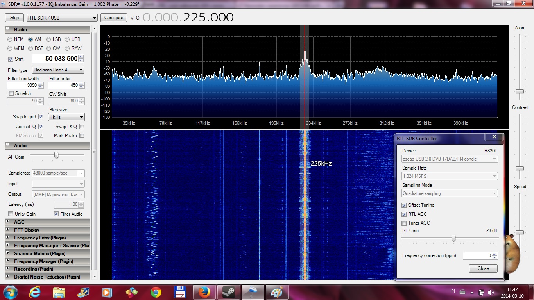The width and height of the screenshot is (534, 300).
Task: Launch Google Chrome from the taskbar
Action: tap(156, 292)
